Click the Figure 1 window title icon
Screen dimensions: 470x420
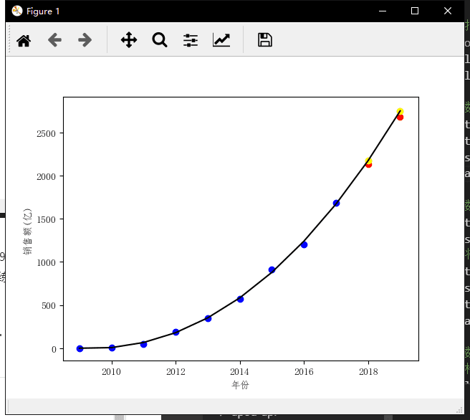point(17,11)
